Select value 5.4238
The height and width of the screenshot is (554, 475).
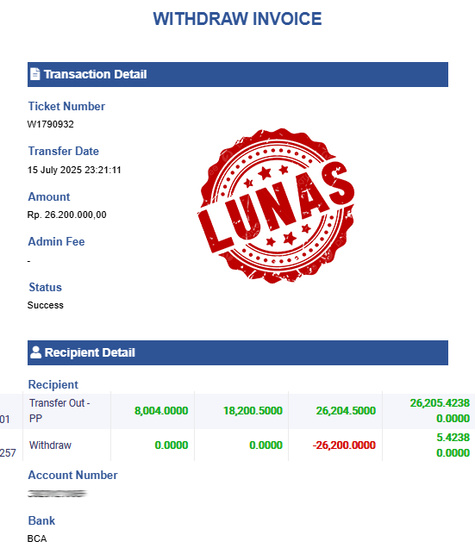click(453, 438)
